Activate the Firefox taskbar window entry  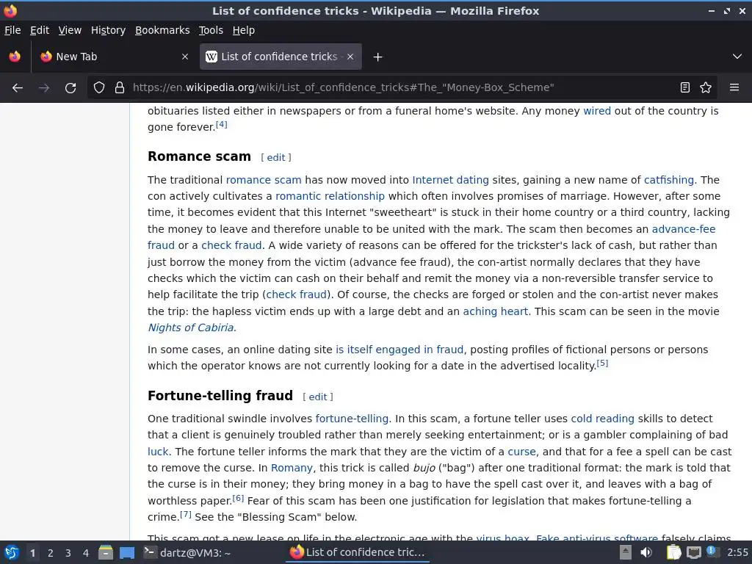[x=358, y=553]
